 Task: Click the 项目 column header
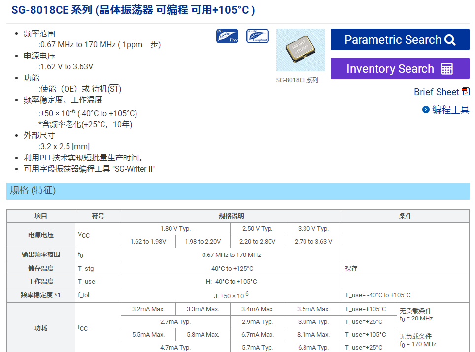click(41, 216)
